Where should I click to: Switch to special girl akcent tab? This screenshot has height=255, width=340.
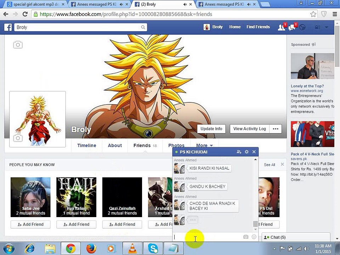tap(36, 4)
